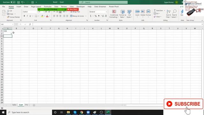Screen dimensions: 204x115
Task: Align text right
Action: tap(60, 16)
